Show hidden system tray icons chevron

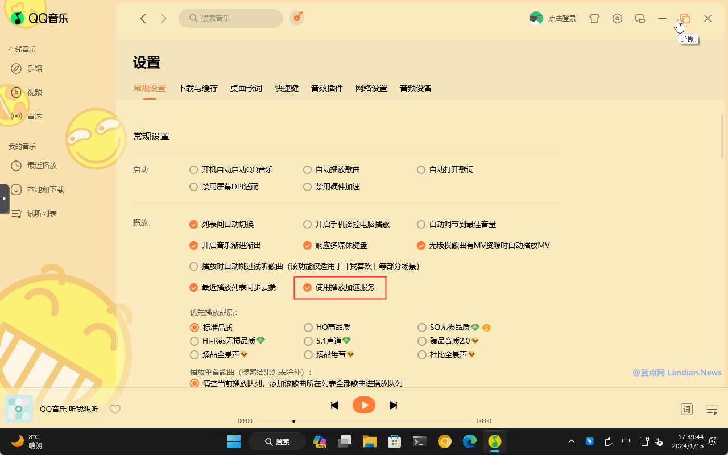pos(572,441)
